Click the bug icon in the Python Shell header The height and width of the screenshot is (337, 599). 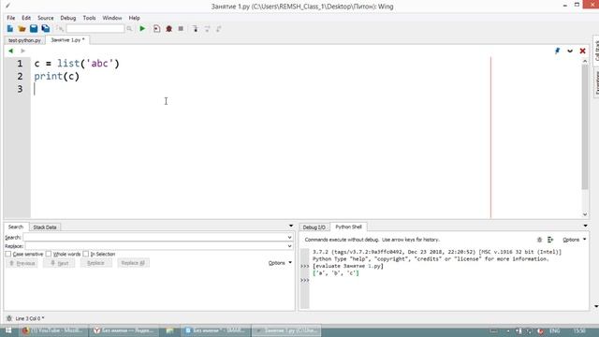[539, 240]
